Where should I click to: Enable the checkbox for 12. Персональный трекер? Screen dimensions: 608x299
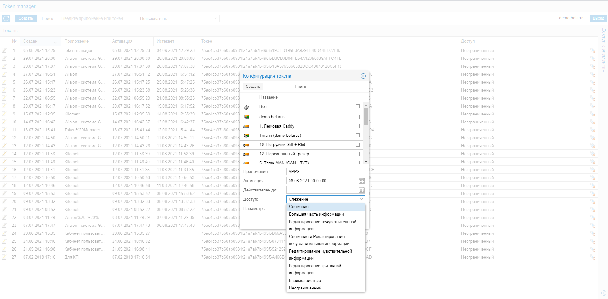click(x=358, y=154)
